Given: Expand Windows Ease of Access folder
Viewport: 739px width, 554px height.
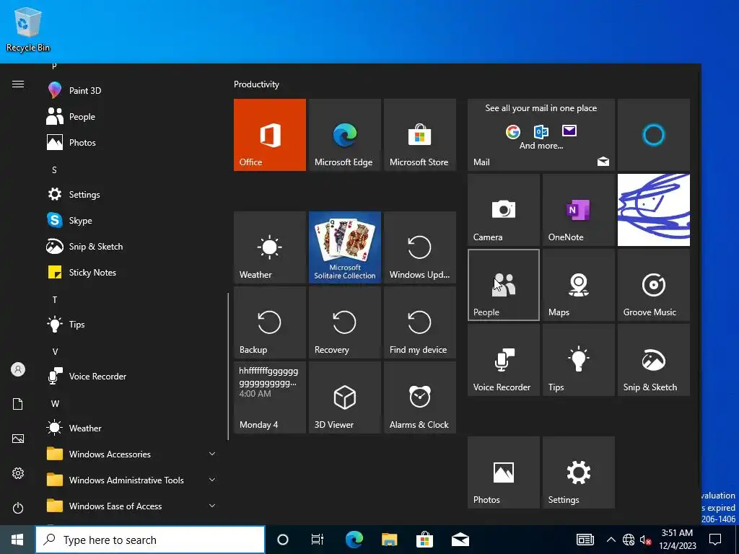Looking at the screenshot, I should 131,506.
